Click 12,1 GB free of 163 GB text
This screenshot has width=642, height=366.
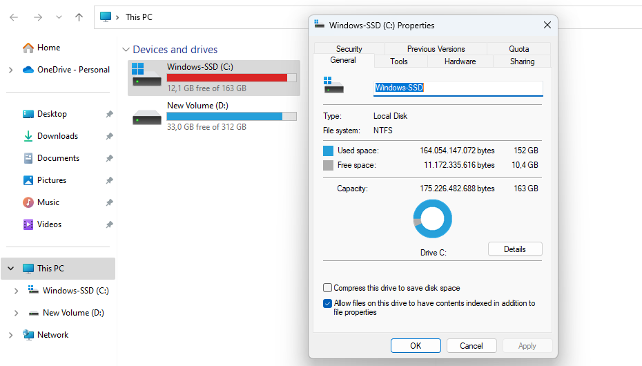coord(207,88)
